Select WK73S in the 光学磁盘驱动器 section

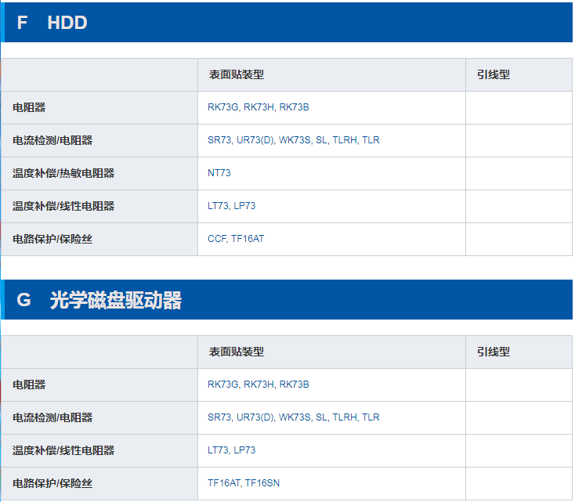click(x=295, y=417)
